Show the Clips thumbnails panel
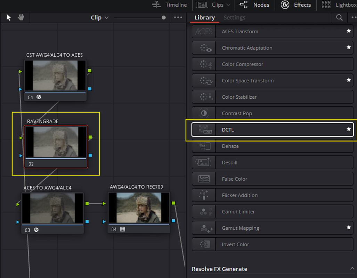The width and height of the screenshot is (357, 278). (x=210, y=5)
